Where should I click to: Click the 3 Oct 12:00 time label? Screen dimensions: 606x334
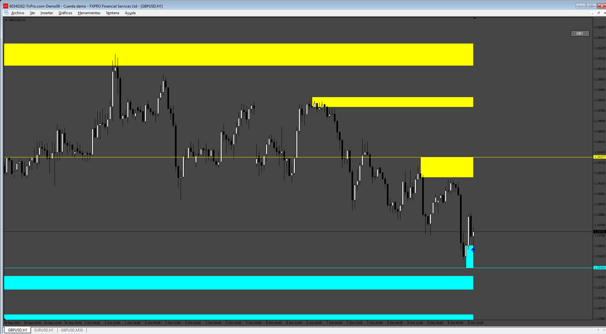(x=234, y=323)
